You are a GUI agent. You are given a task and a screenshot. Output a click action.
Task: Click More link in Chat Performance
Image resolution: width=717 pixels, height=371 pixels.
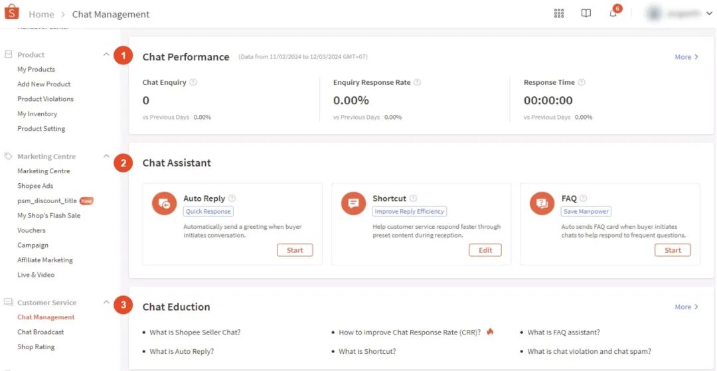[686, 57]
